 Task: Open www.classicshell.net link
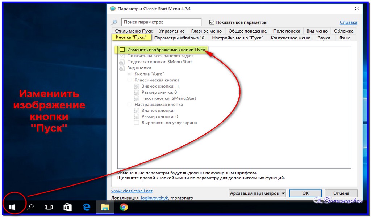132,191
